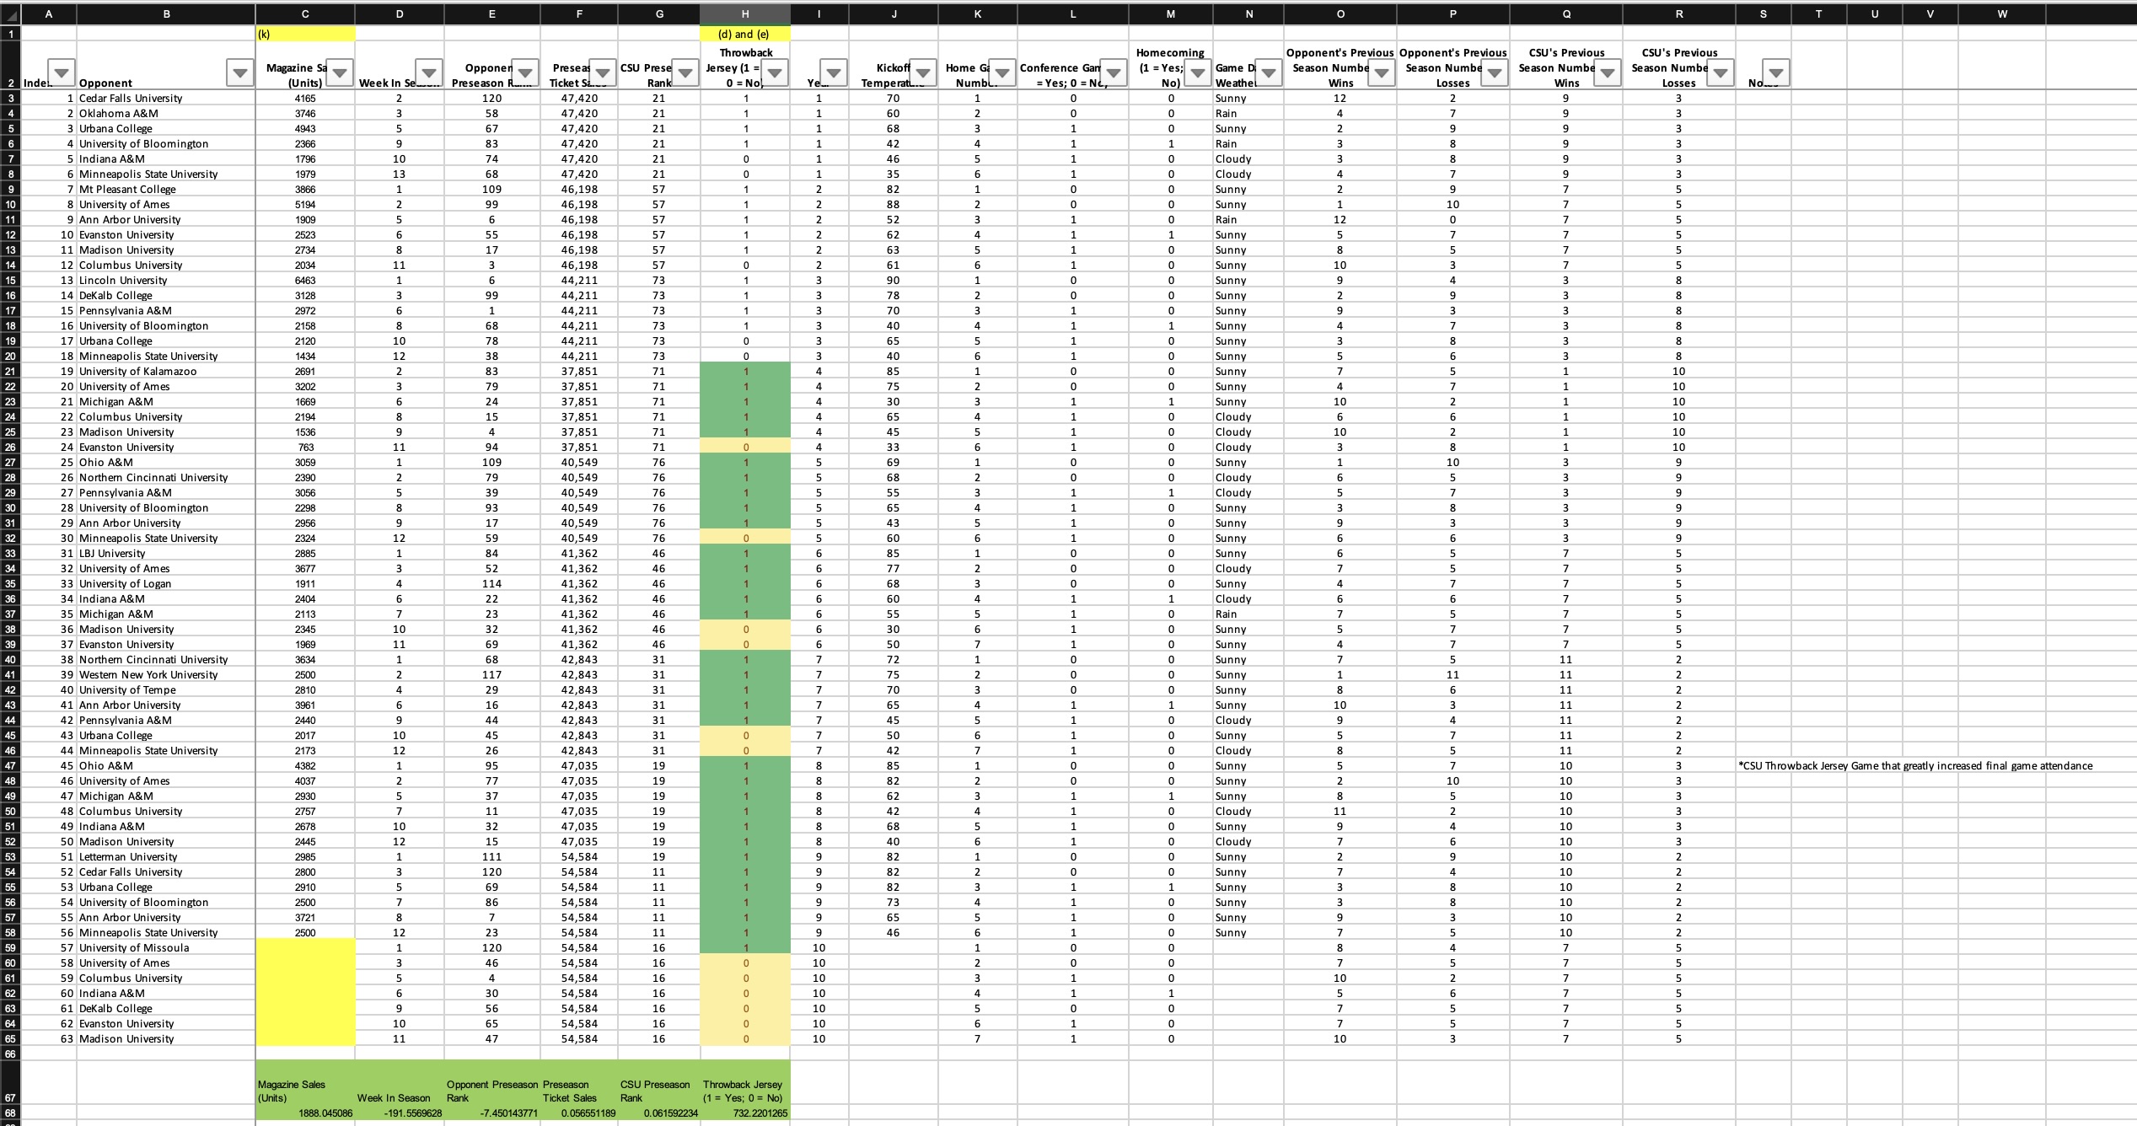
Task: Click the CSU Throwback Jersey Game note cell
Action: (1915, 765)
